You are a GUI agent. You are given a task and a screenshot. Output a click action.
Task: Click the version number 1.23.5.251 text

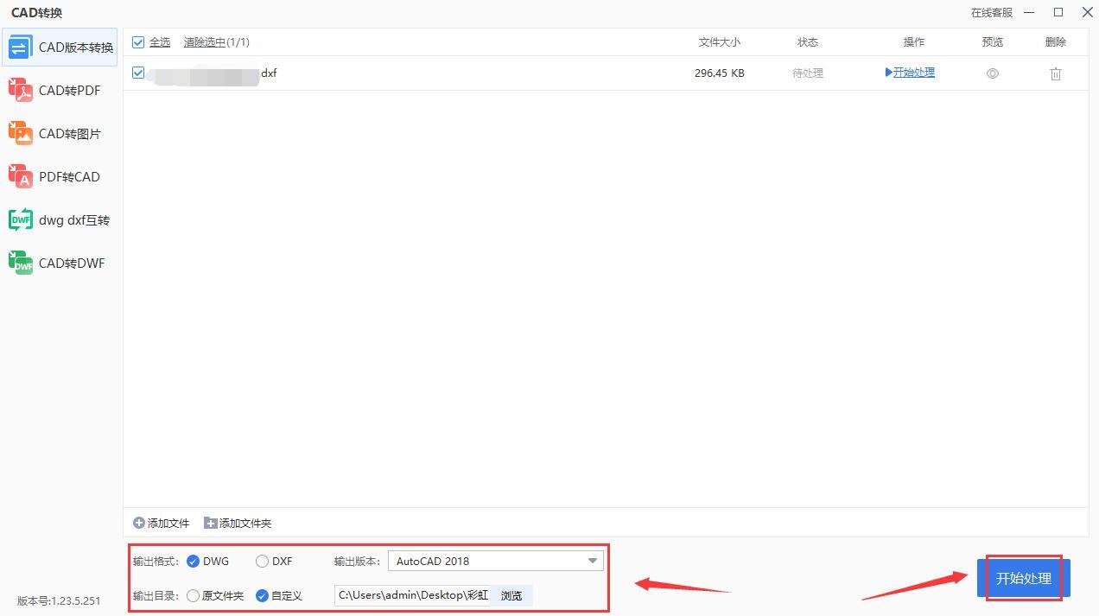[x=59, y=601]
